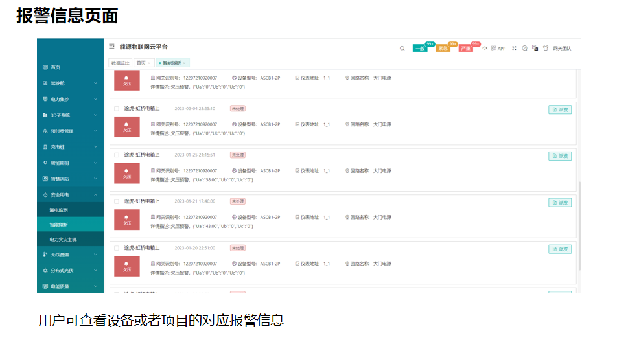Click the 首页 monitor icon in sidebar

(45, 67)
